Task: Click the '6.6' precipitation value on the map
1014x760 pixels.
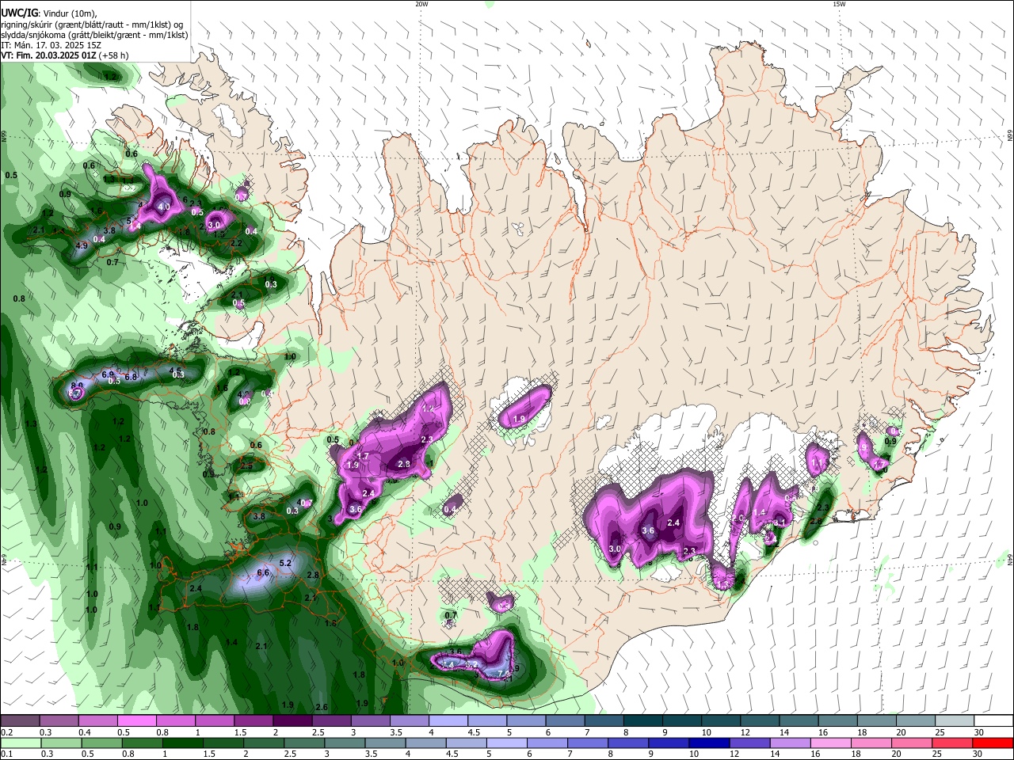Action: click(264, 572)
